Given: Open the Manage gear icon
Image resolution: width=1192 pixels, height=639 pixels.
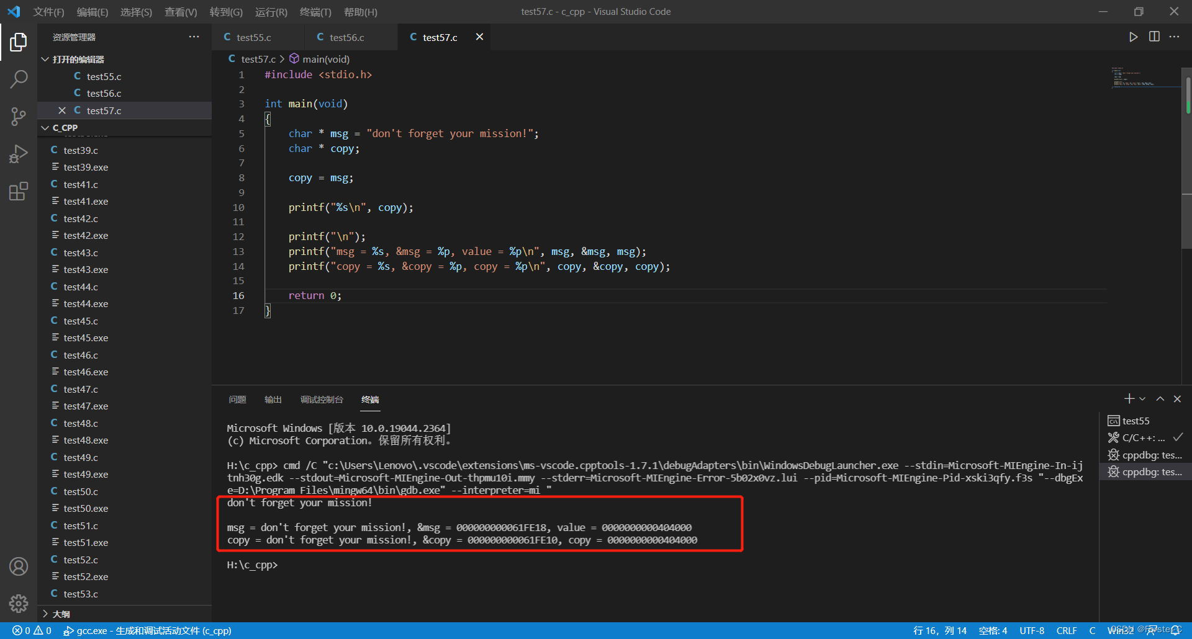Looking at the screenshot, I should (x=19, y=603).
